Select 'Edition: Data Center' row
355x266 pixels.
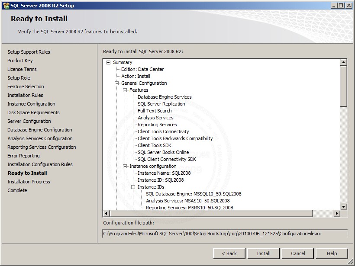(142, 70)
